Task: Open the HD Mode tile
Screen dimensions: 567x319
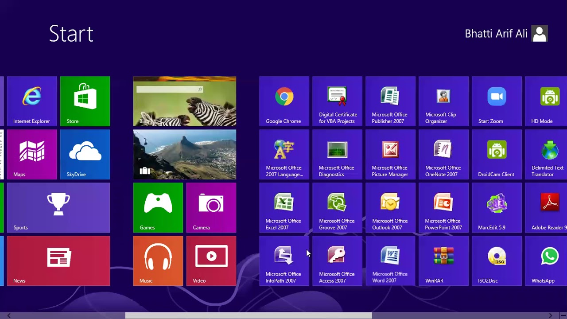Action: point(546,101)
